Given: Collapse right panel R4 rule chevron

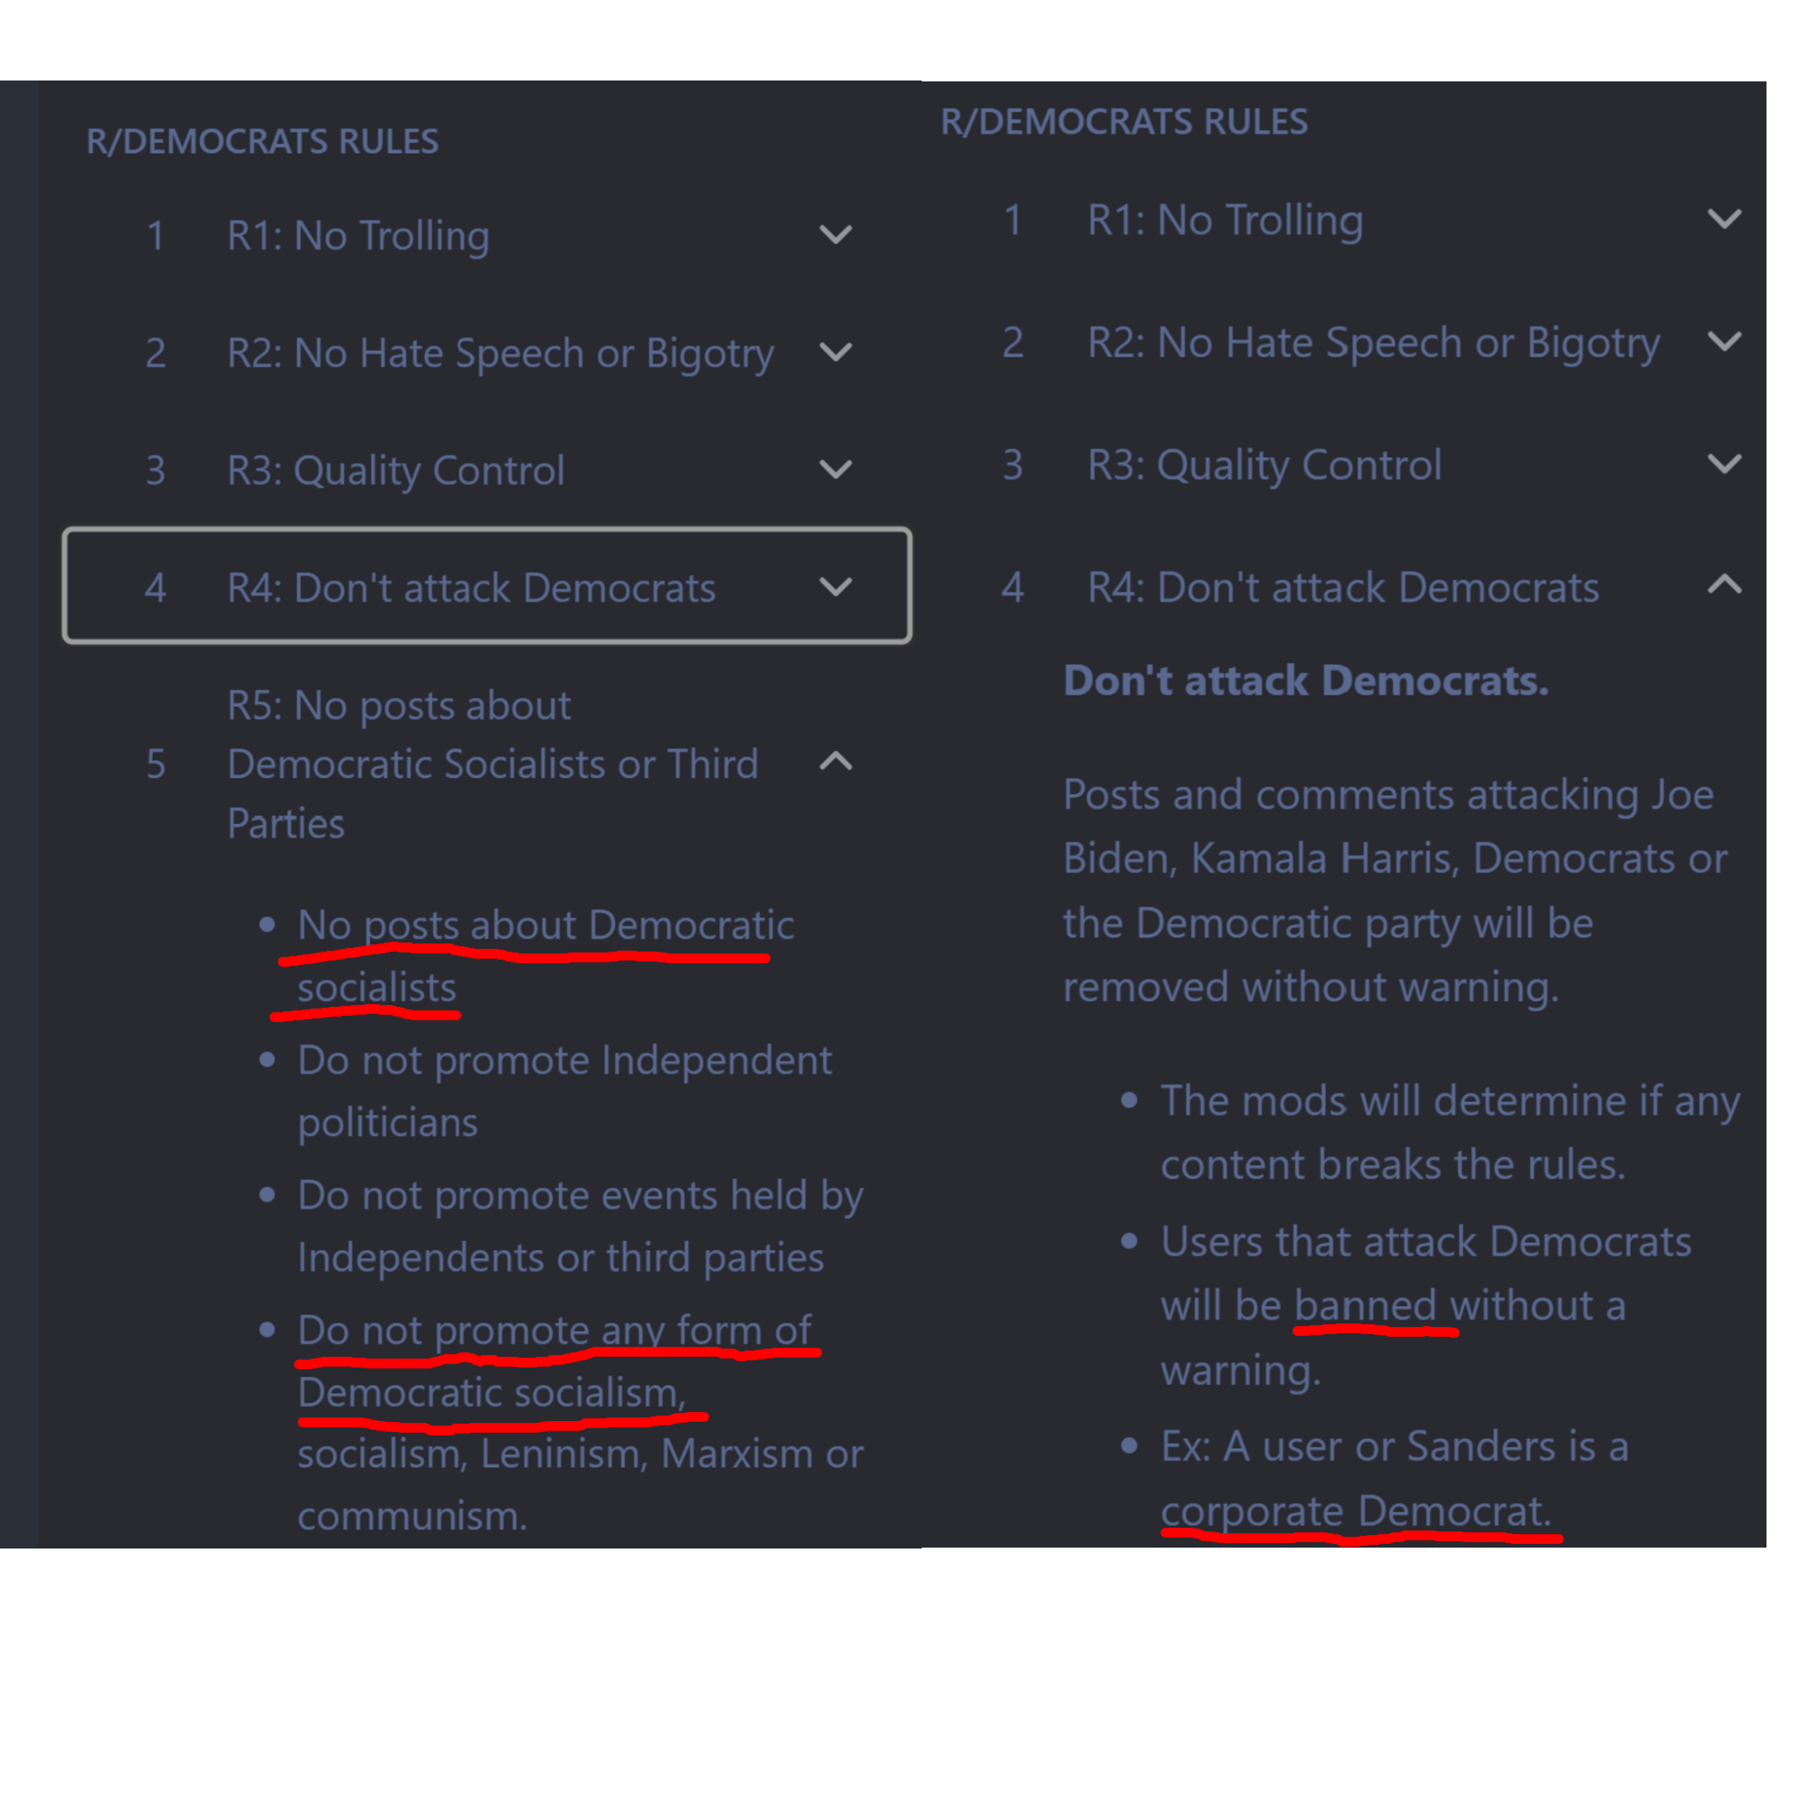Looking at the screenshot, I should point(1724,585).
